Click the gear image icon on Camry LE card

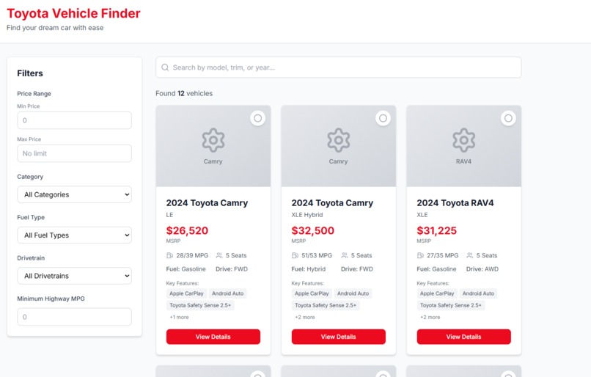pyautogui.click(x=213, y=140)
